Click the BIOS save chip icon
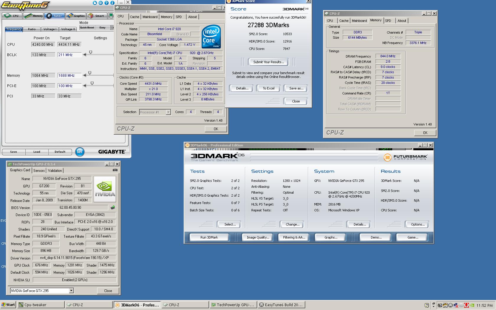Image resolution: width=496 pixels, height=310 pixels. click(113, 208)
